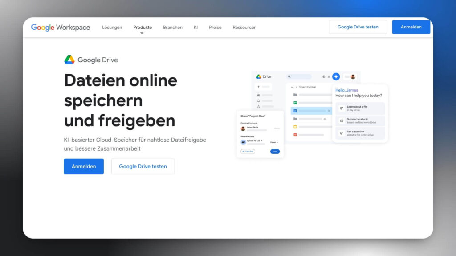The width and height of the screenshot is (456, 256).
Task: Click the user avatar in the Drive preview
Action: point(353,76)
